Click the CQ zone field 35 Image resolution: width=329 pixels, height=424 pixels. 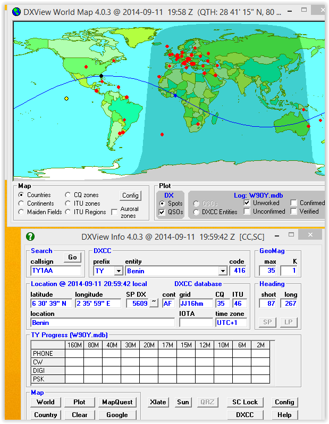pos(223,304)
